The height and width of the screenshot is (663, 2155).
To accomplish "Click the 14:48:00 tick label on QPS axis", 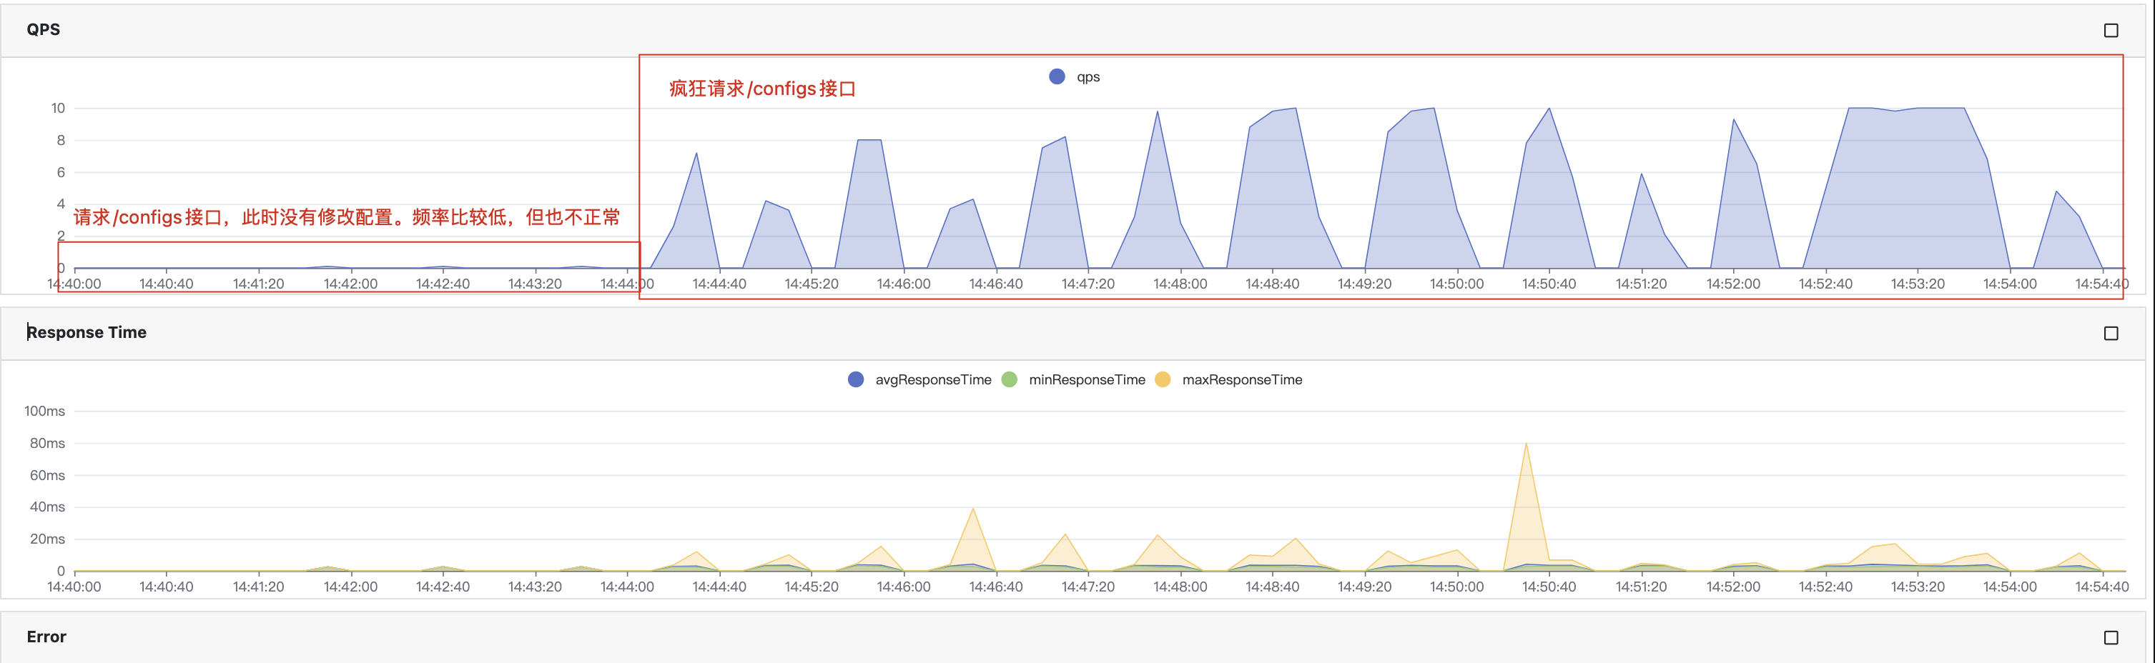I will (1180, 284).
